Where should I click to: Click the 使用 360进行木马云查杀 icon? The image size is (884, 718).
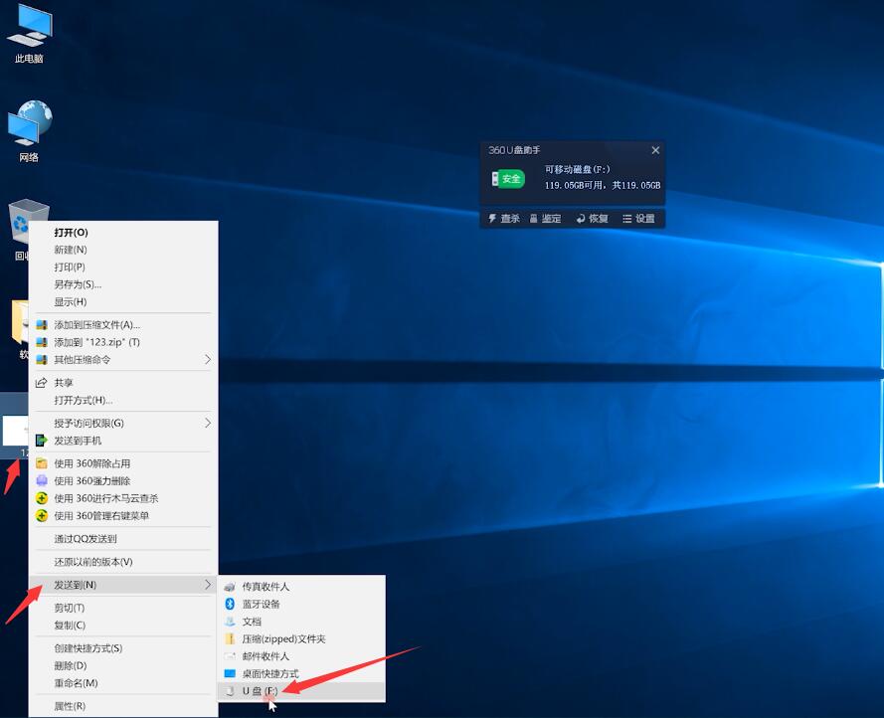click(41, 498)
